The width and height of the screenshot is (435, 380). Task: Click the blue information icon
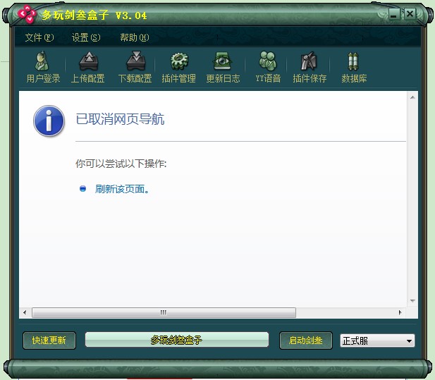coord(49,121)
